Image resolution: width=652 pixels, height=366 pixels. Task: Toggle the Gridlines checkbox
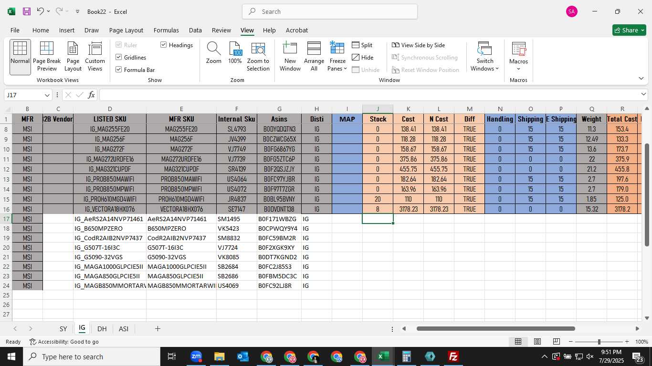click(119, 57)
